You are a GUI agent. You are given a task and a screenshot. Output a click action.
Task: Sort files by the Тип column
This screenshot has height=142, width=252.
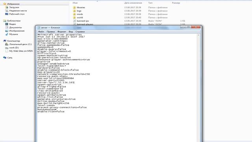[x=150, y=3]
